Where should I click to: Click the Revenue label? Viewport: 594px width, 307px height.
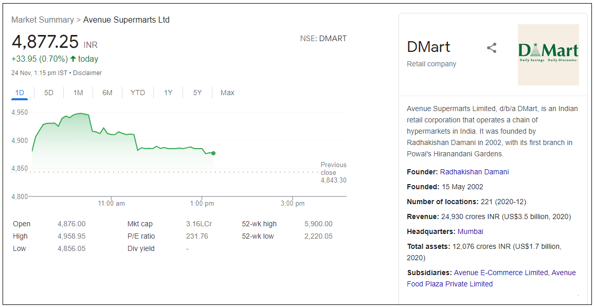423,217
